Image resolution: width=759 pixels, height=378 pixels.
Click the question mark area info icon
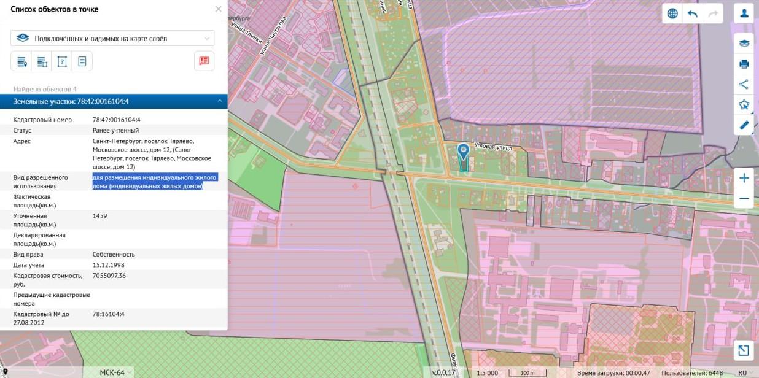61,61
